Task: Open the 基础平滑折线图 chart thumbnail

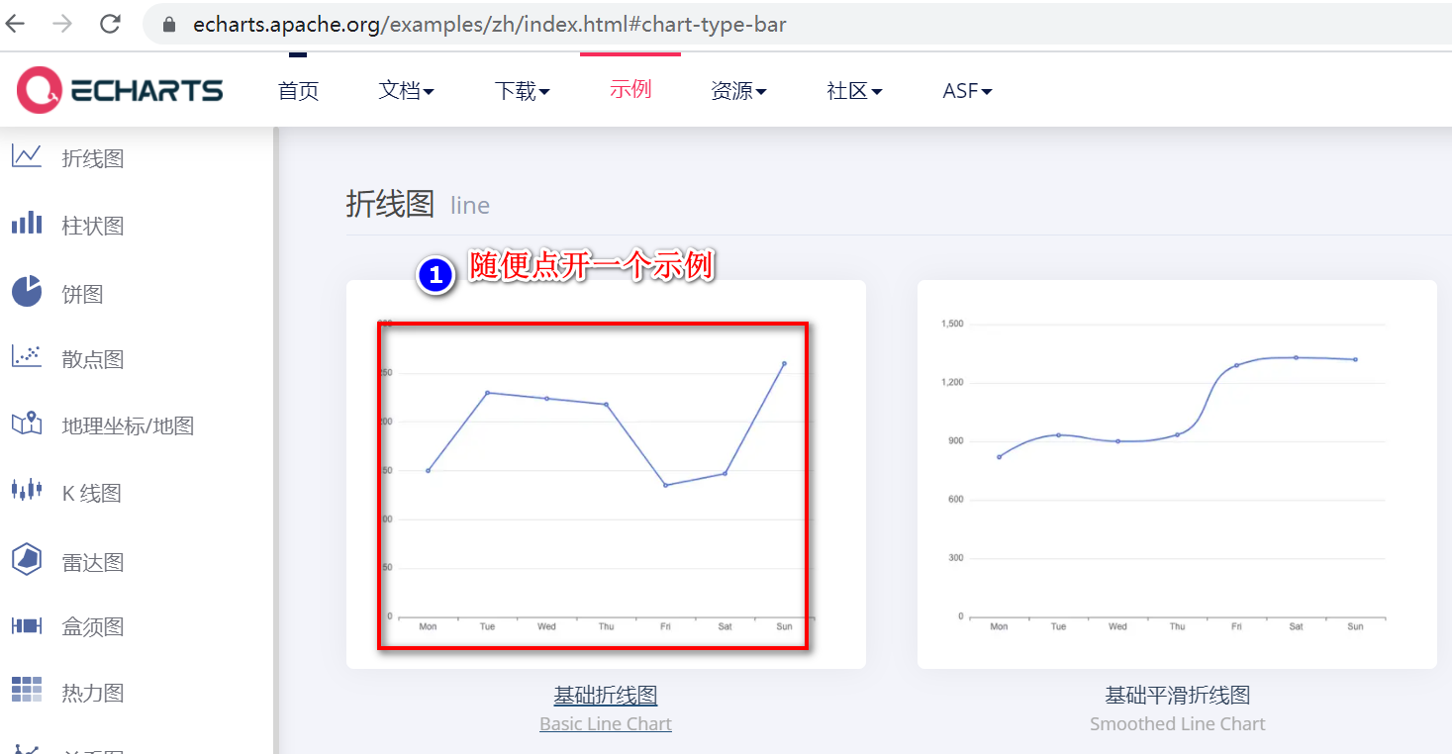Action: (1177, 474)
